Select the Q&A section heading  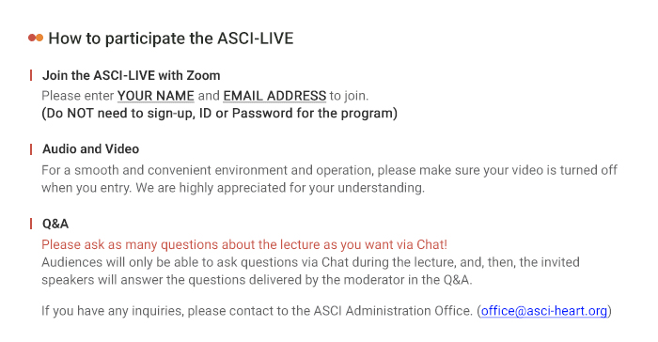click(55, 224)
